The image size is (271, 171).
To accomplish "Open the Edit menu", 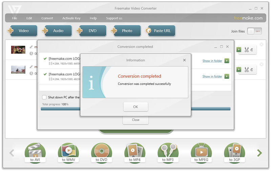I will (x=29, y=18).
